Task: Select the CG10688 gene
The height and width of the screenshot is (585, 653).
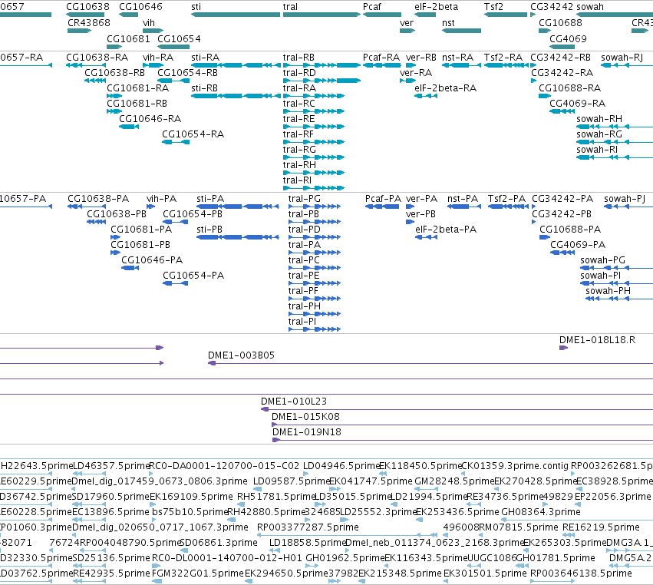Action: click(x=545, y=31)
